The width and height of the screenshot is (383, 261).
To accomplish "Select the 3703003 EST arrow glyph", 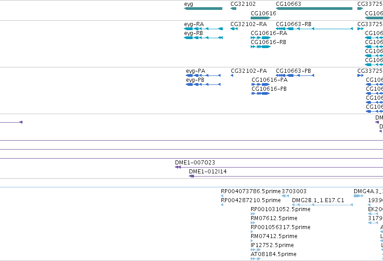I will point(285,196).
